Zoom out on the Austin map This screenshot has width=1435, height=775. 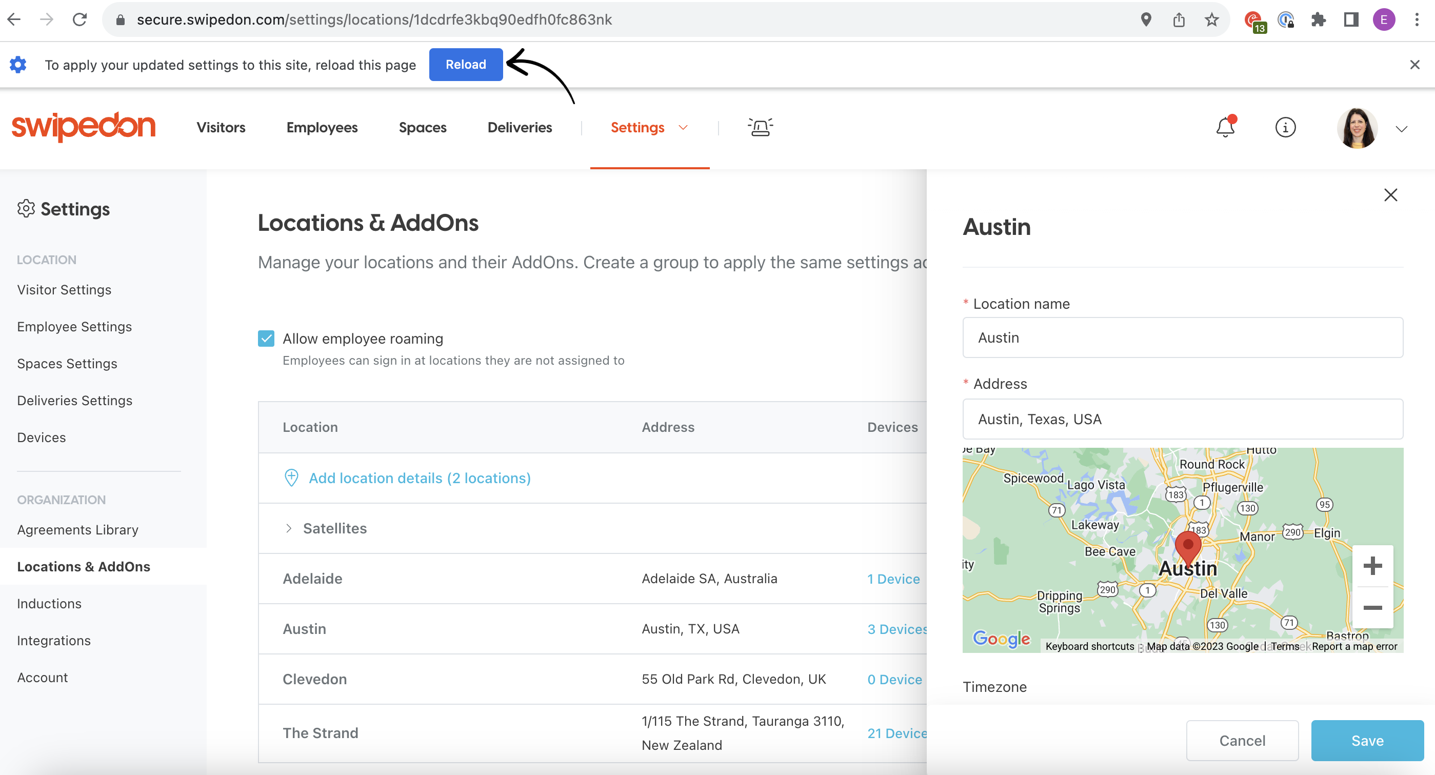pyautogui.click(x=1372, y=607)
